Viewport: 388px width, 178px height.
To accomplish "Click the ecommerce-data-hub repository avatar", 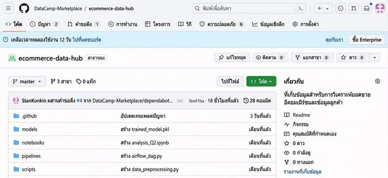I will click(x=12, y=58).
